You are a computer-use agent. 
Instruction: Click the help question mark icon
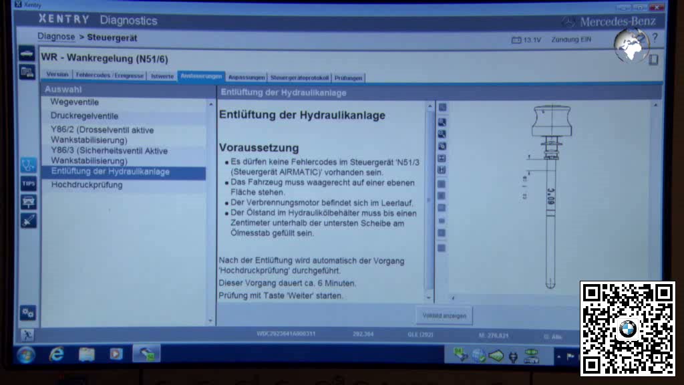(655, 38)
